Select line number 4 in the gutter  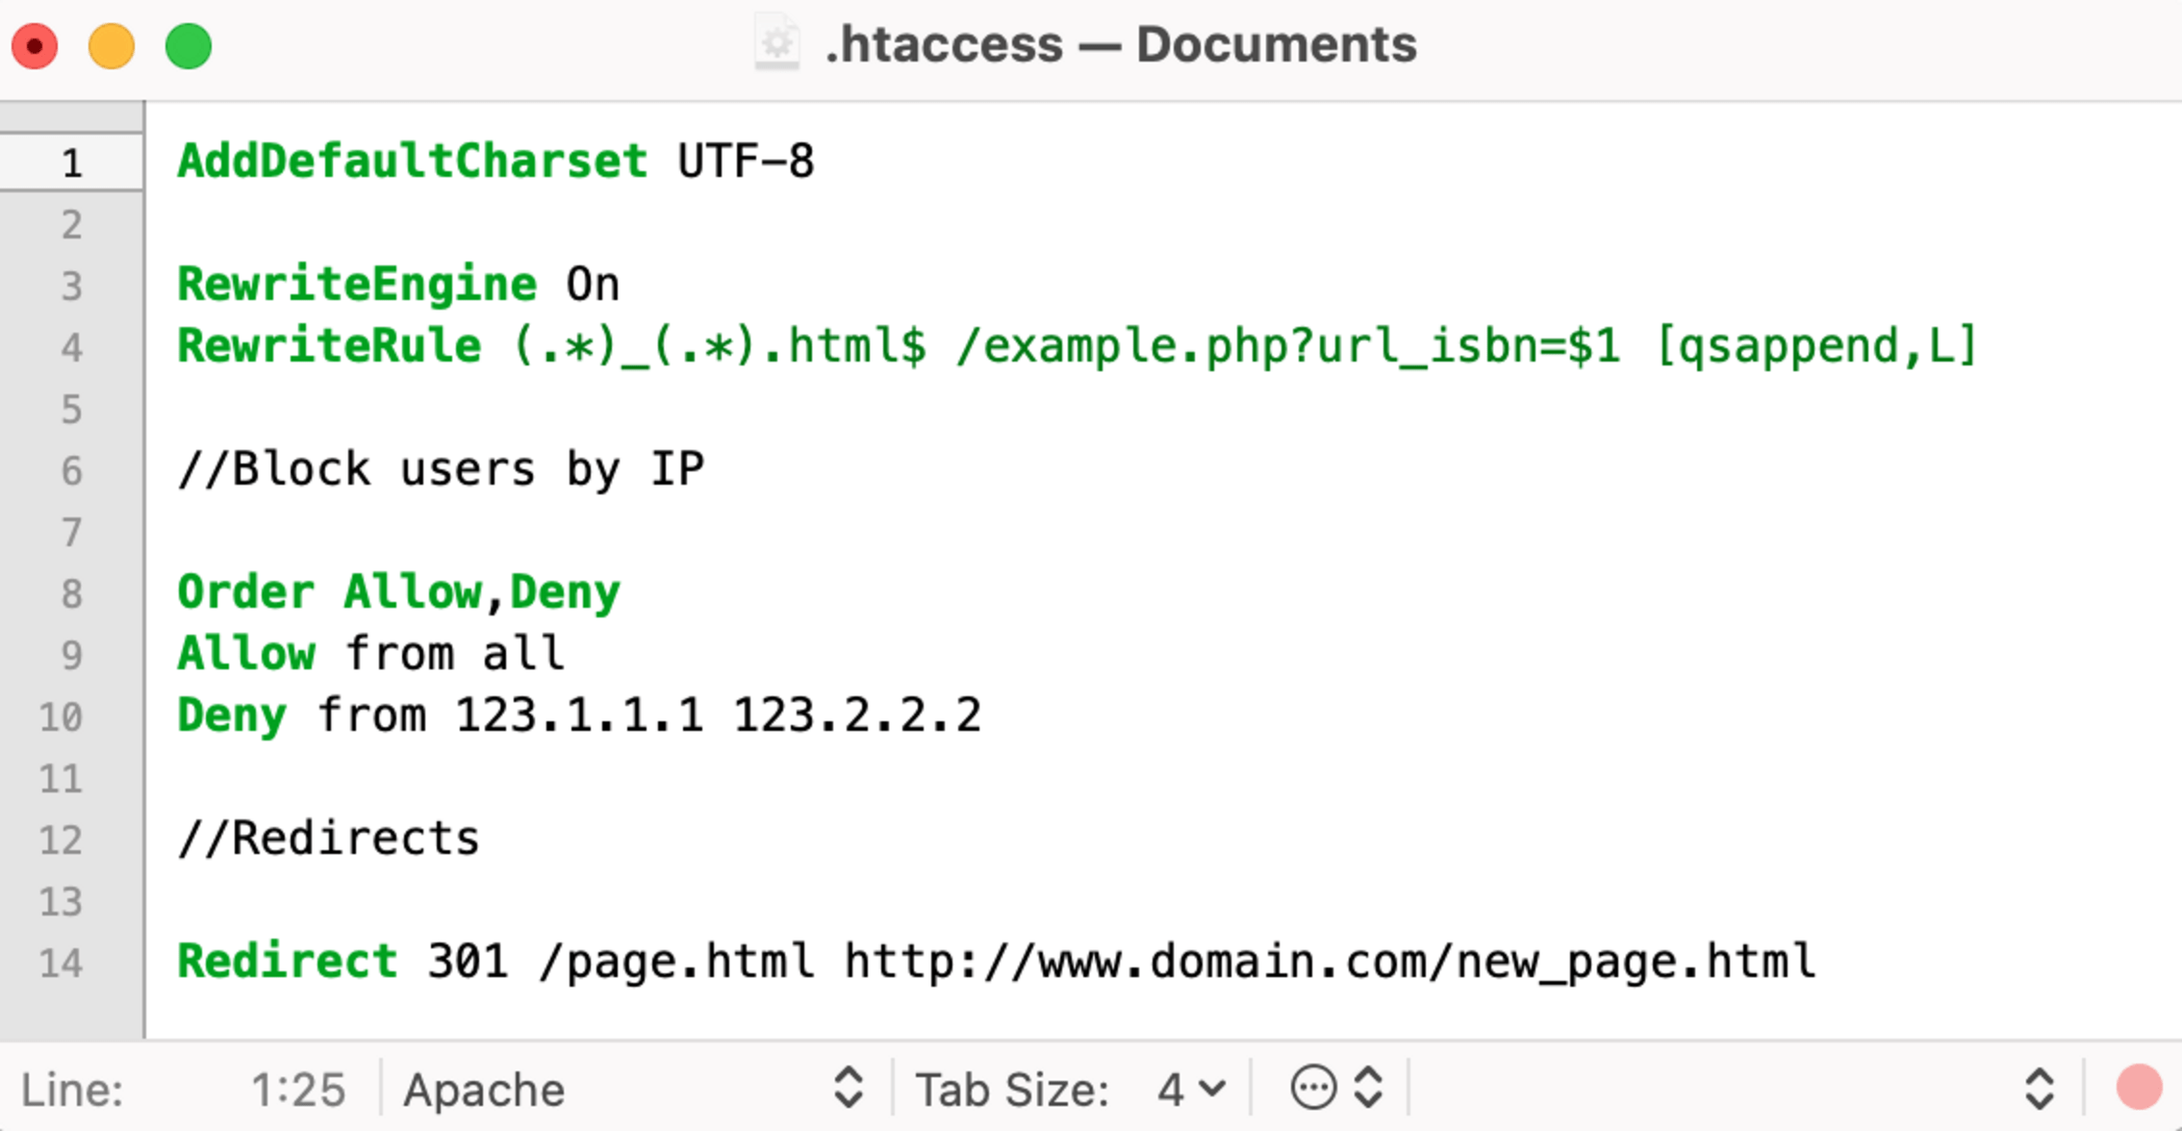70,348
